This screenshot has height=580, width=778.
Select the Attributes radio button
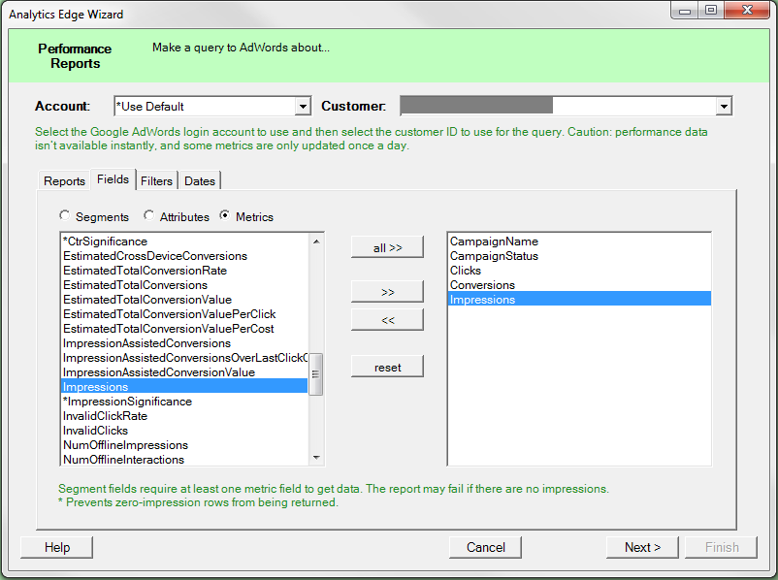(x=148, y=216)
